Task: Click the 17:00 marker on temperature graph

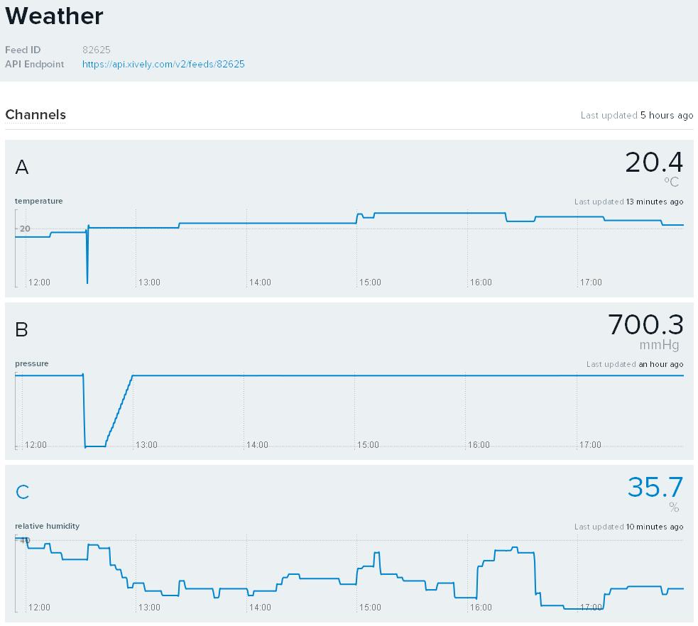Action: click(x=591, y=282)
